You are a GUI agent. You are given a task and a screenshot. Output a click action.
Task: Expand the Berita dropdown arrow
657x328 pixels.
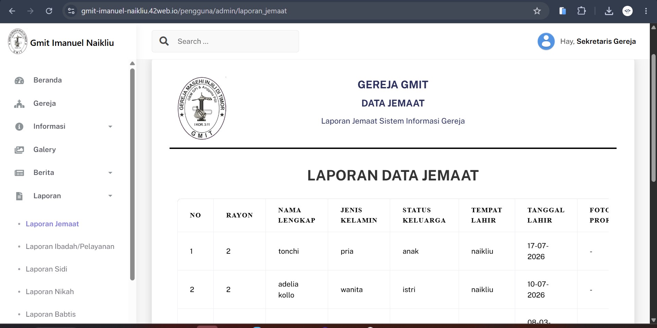click(x=110, y=173)
